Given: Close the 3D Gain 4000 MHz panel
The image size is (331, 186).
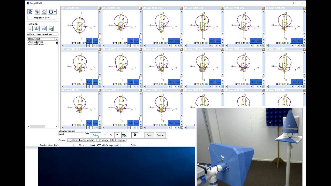Looking at the screenshot, I should click(304, 90).
